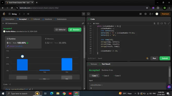Click the green Solution button
Image resolution: width=172 pixels, height=96 pixels.
(x=75, y=30)
